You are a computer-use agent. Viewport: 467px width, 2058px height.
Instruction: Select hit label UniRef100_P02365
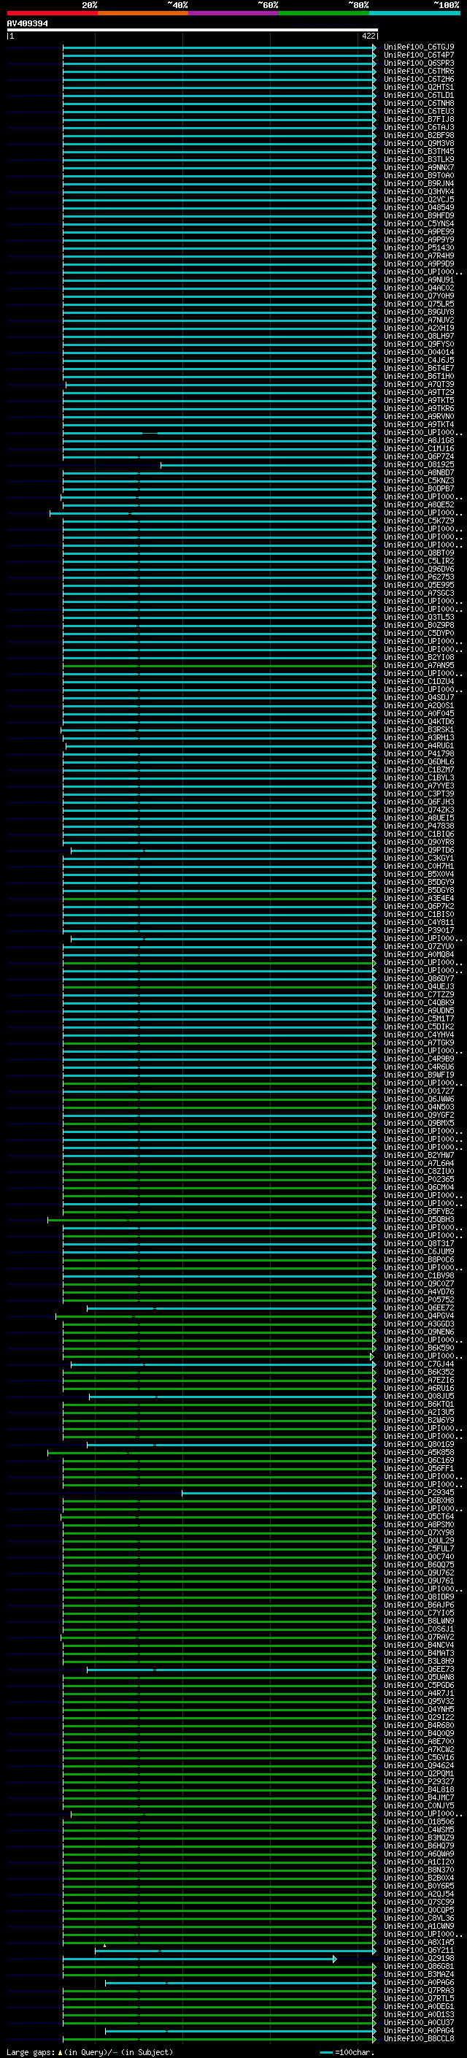click(x=419, y=1179)
